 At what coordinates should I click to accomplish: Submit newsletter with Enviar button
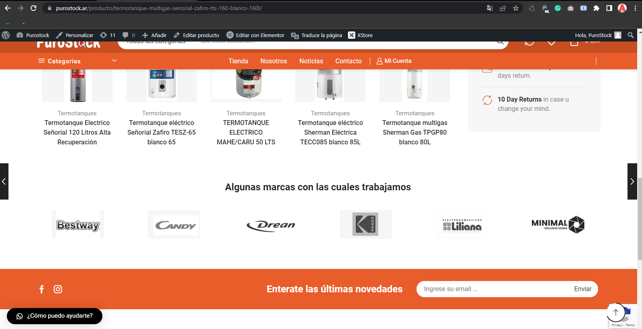point(583,289)
